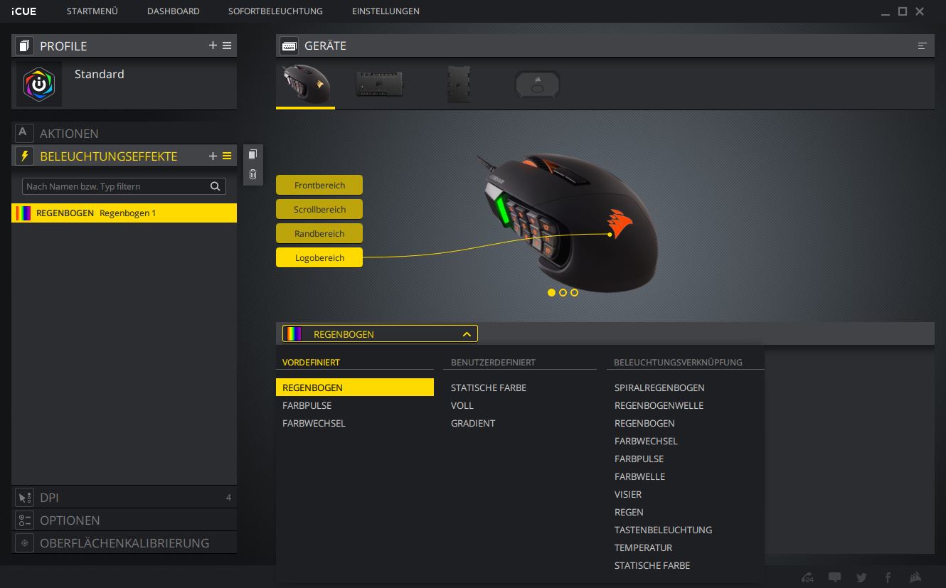946x588 pixels.
Task: Delete the selected lighting effect
Action: click(253, 173)
